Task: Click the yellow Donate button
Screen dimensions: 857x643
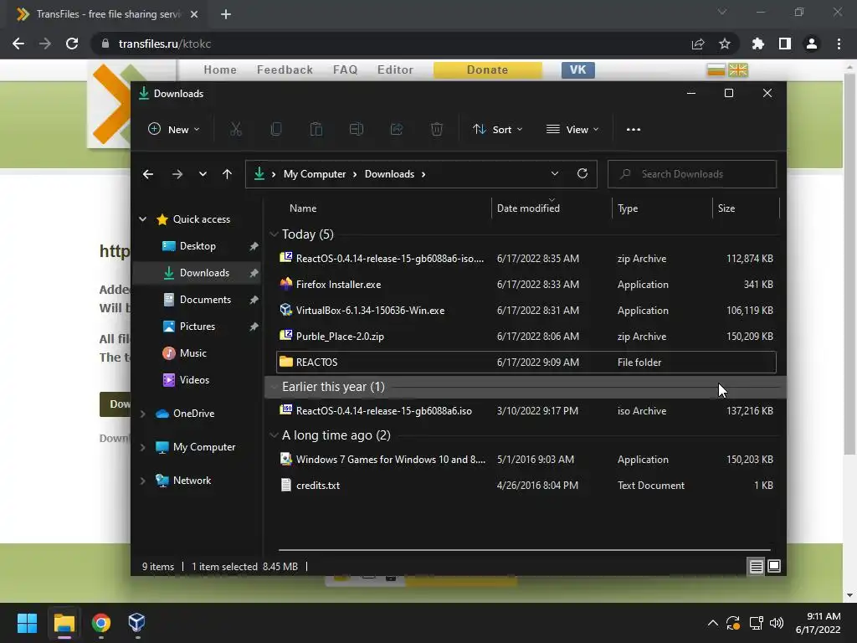Action: point(488,70)
